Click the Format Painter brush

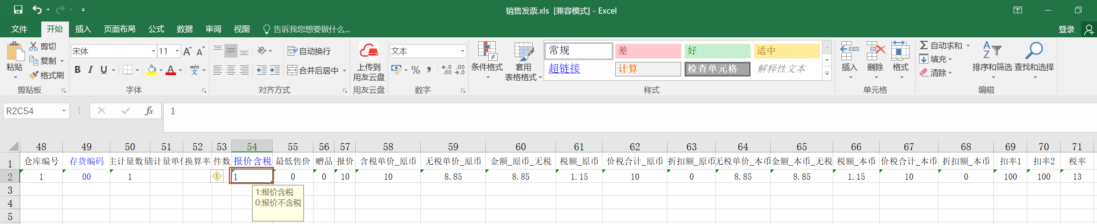click(33, 75)
